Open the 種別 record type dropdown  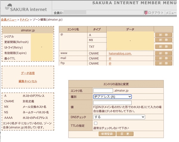coord(112,97)
